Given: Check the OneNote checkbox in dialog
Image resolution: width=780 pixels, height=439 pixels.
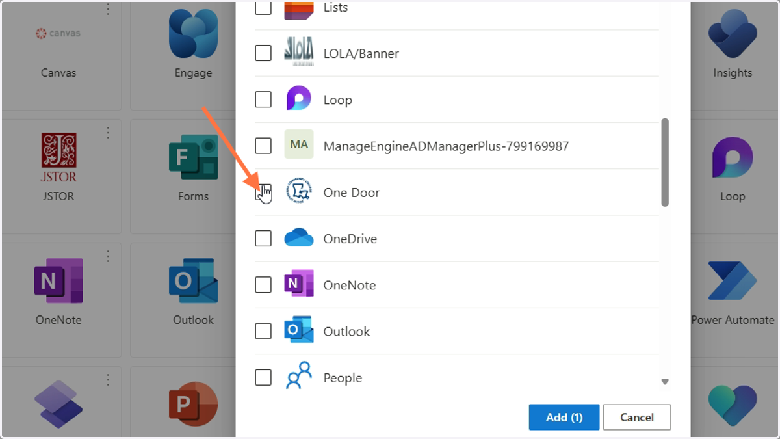Looking at the screenshot, I should pyautogui.click(x=263, y=285).
